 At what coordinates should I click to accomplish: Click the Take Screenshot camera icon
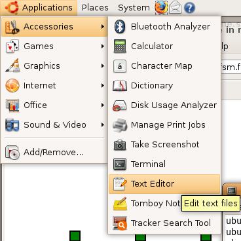(120, 145)
